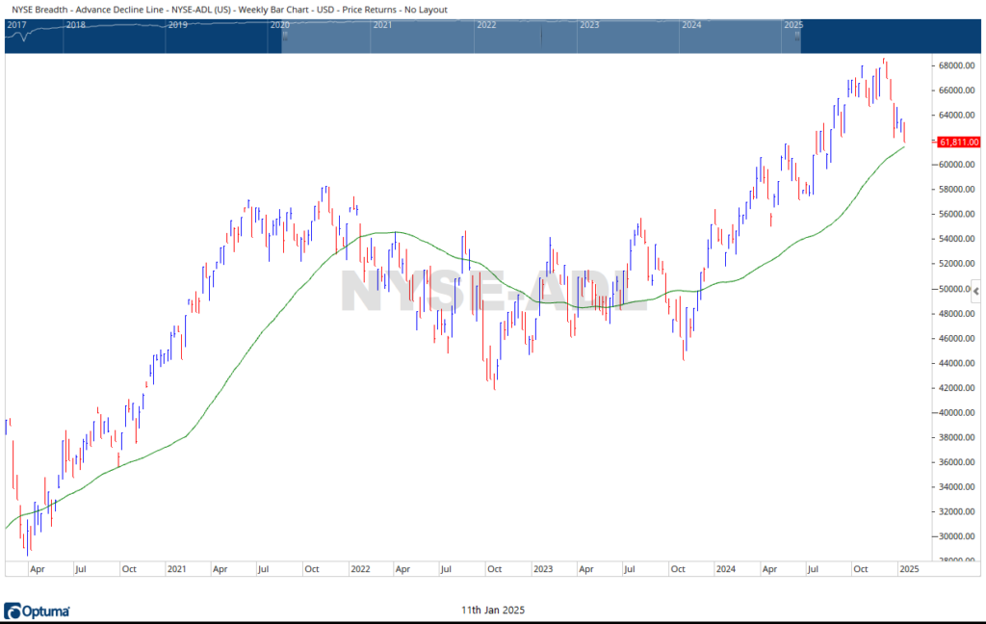Click the 2024 label on the date axis
Screen dimensions: 986x624
point(726,569)
